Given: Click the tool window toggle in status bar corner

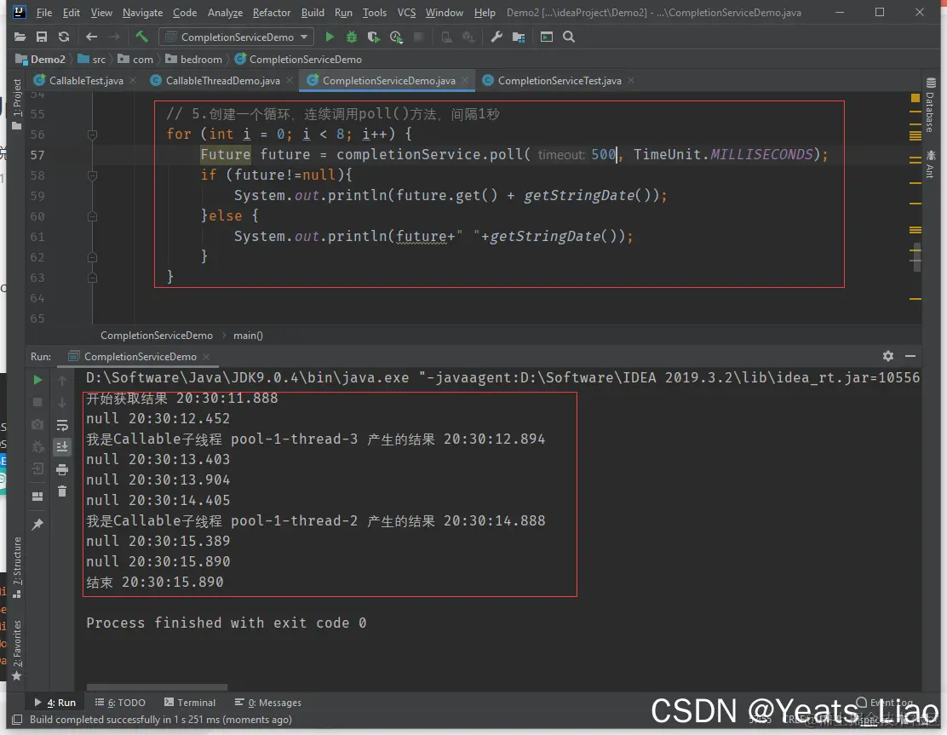Looking at the screenshot, I should tap(18, 720).
